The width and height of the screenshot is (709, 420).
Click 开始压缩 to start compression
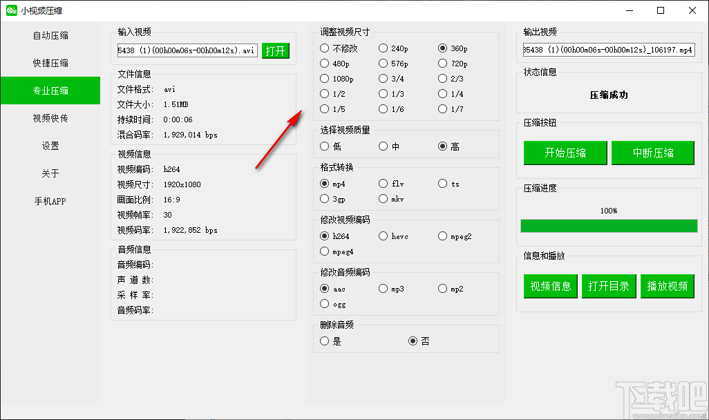(565, 153)
